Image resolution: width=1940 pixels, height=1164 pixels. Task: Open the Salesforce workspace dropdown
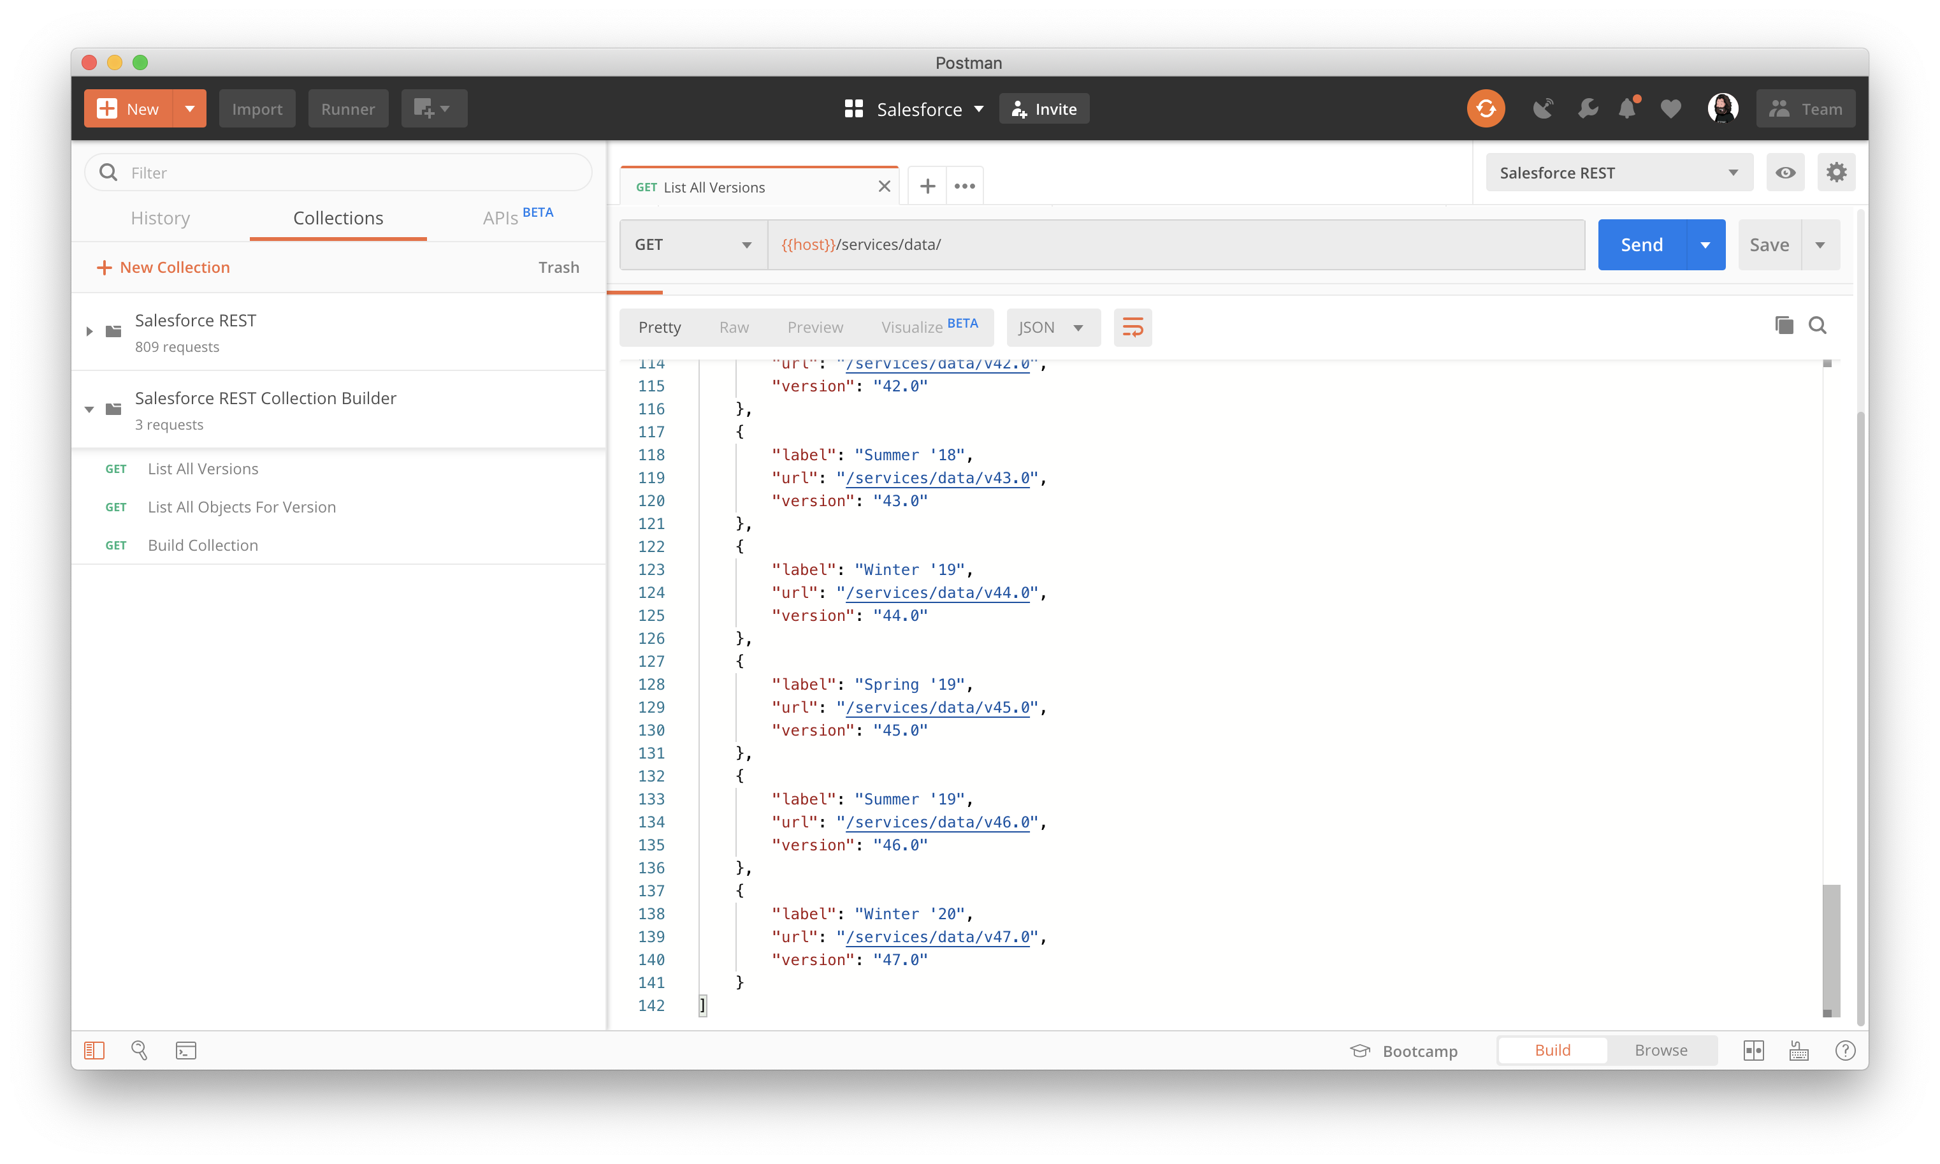pyautogui.click(x=979, y=109)
